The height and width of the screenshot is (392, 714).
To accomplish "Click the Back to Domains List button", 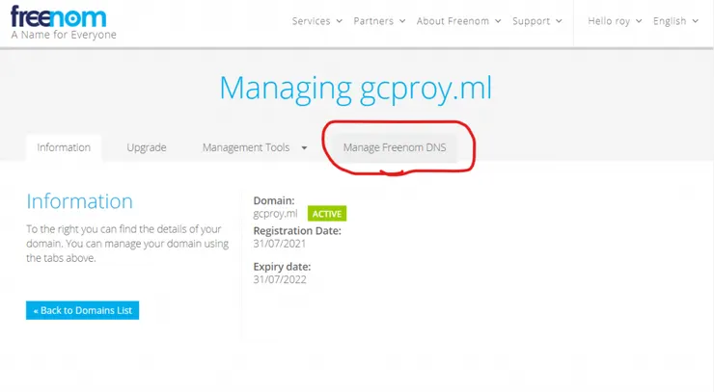I will tap(82, 310).
